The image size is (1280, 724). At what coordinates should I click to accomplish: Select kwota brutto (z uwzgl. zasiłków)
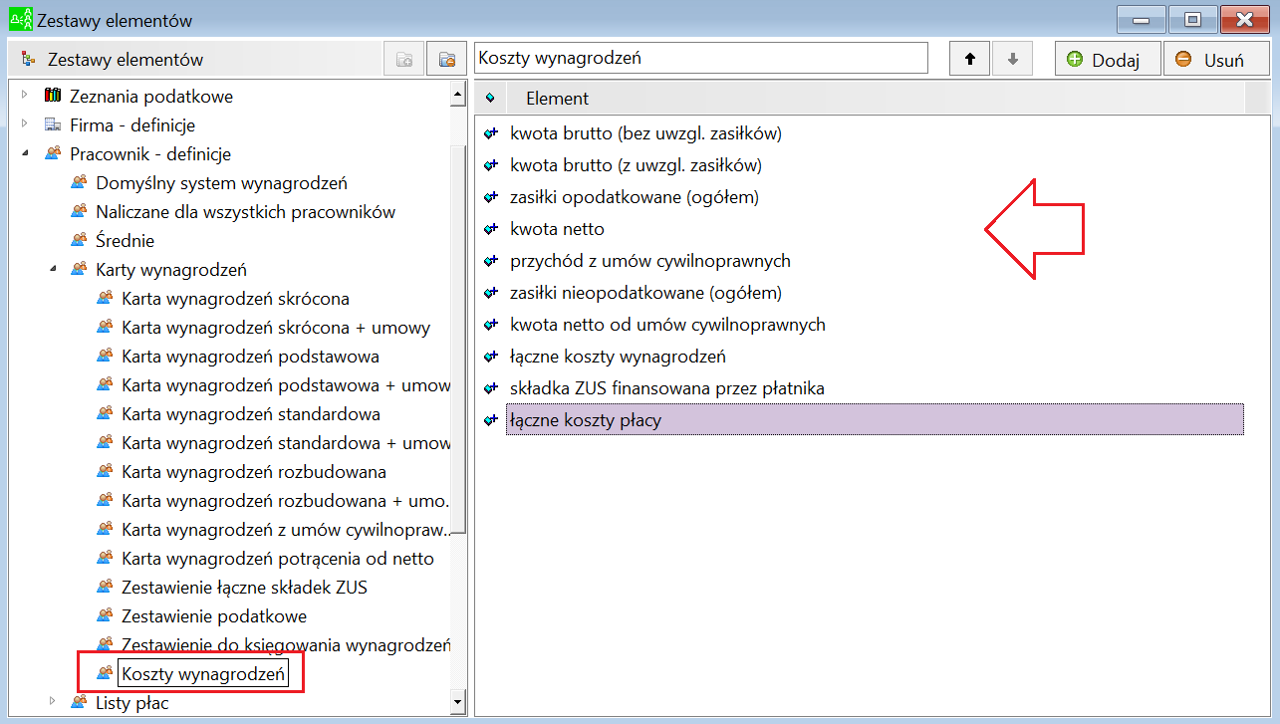coord(875,165)
